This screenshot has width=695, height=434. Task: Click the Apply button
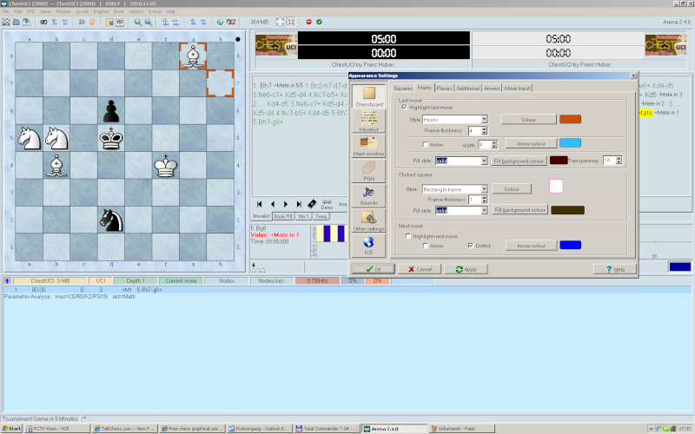click(x=466, y=269)
